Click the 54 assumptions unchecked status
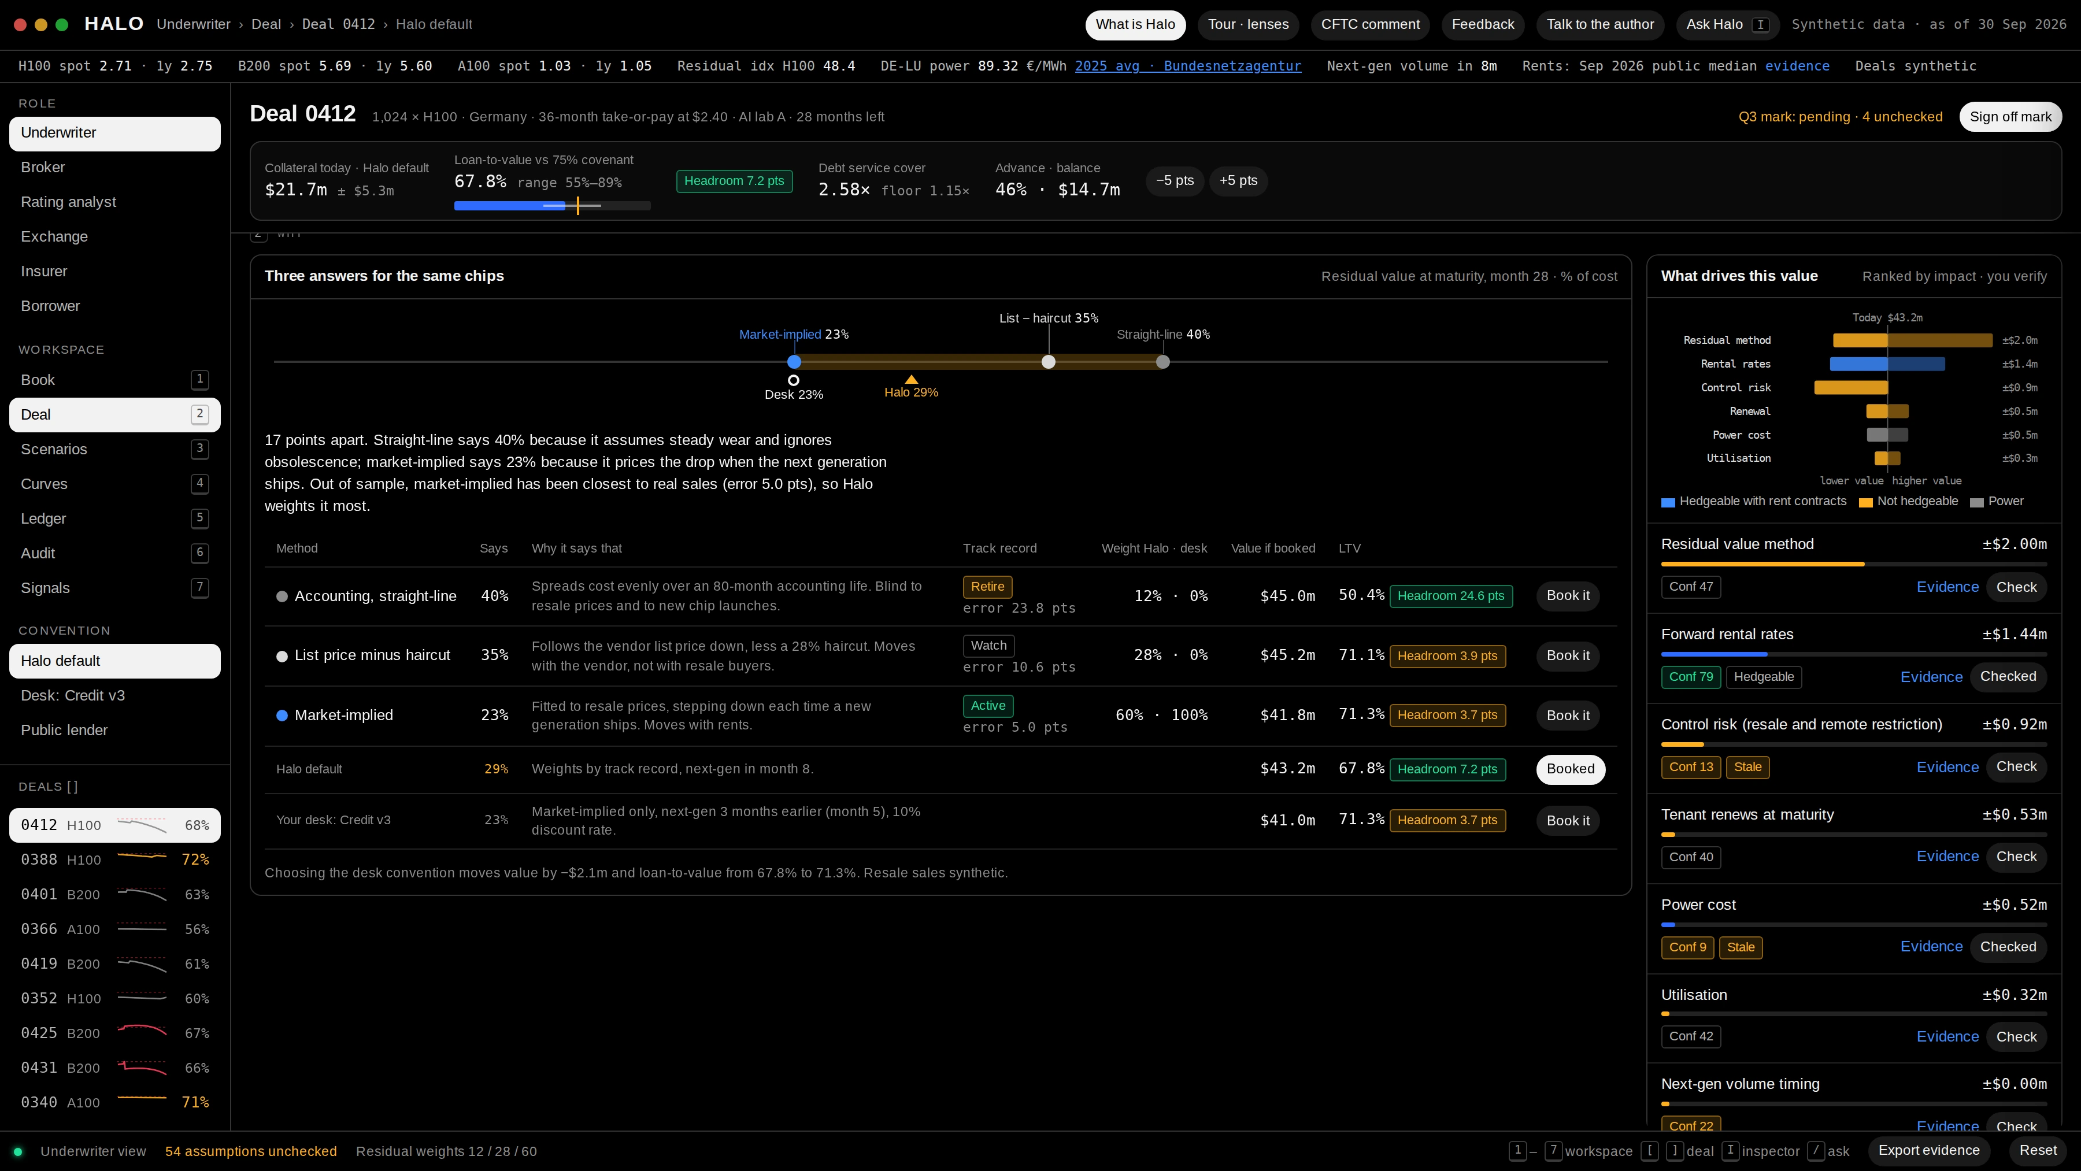The width and height of the screenshot is (2081, 1171). point(250,1151)
